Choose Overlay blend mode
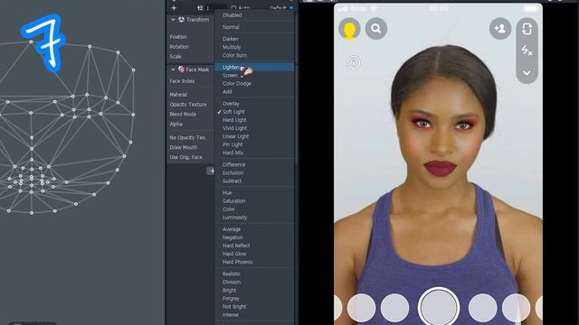 coord(231,104)
